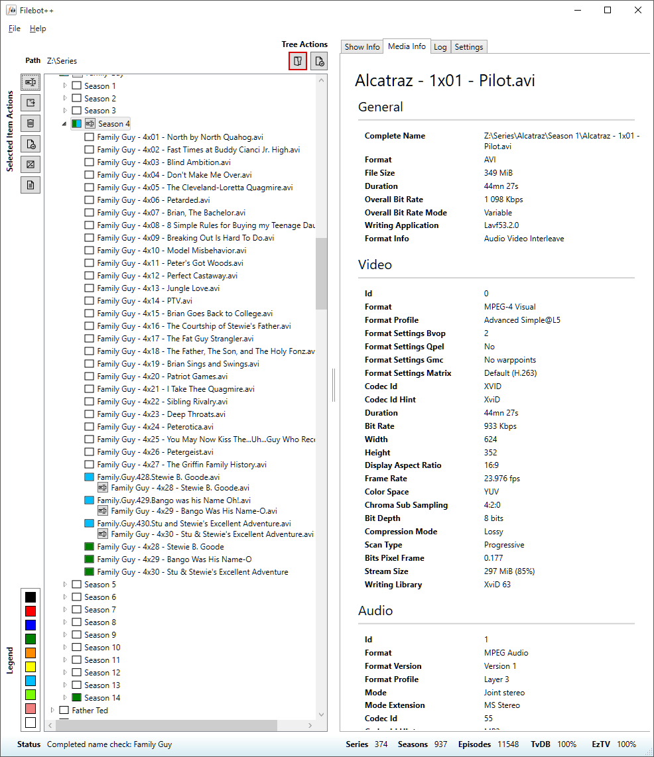Click the tree scrollbar down arrow
This screenshot has height=757, width=654.
click(x=321, y=715)
